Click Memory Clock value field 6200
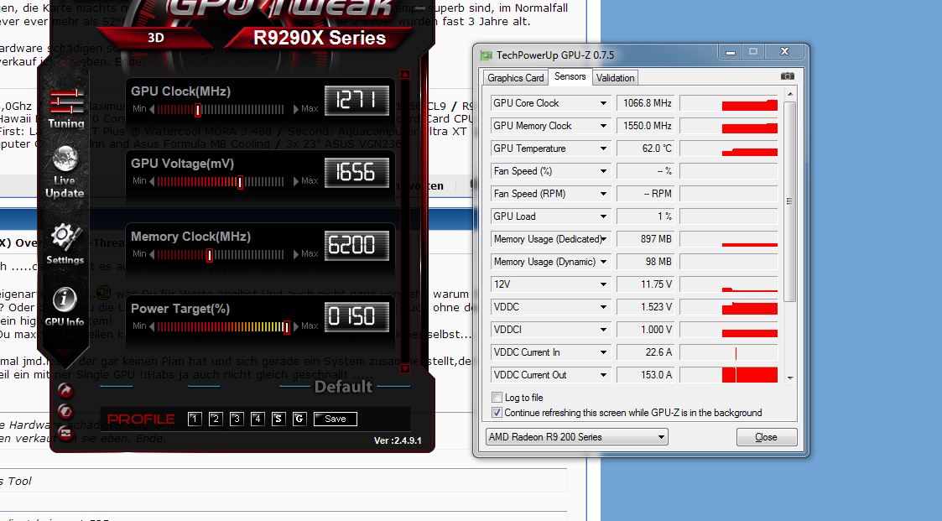The width and height of the screenshot is (942, 521). (x=357, y=245)
